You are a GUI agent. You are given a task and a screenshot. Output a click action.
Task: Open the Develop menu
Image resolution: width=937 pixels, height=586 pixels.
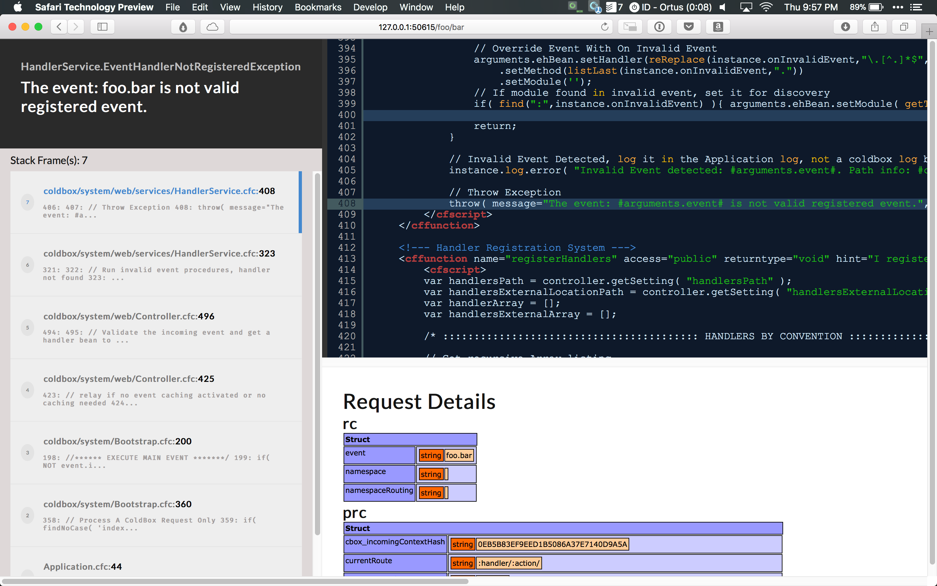(x=370, y=7)
